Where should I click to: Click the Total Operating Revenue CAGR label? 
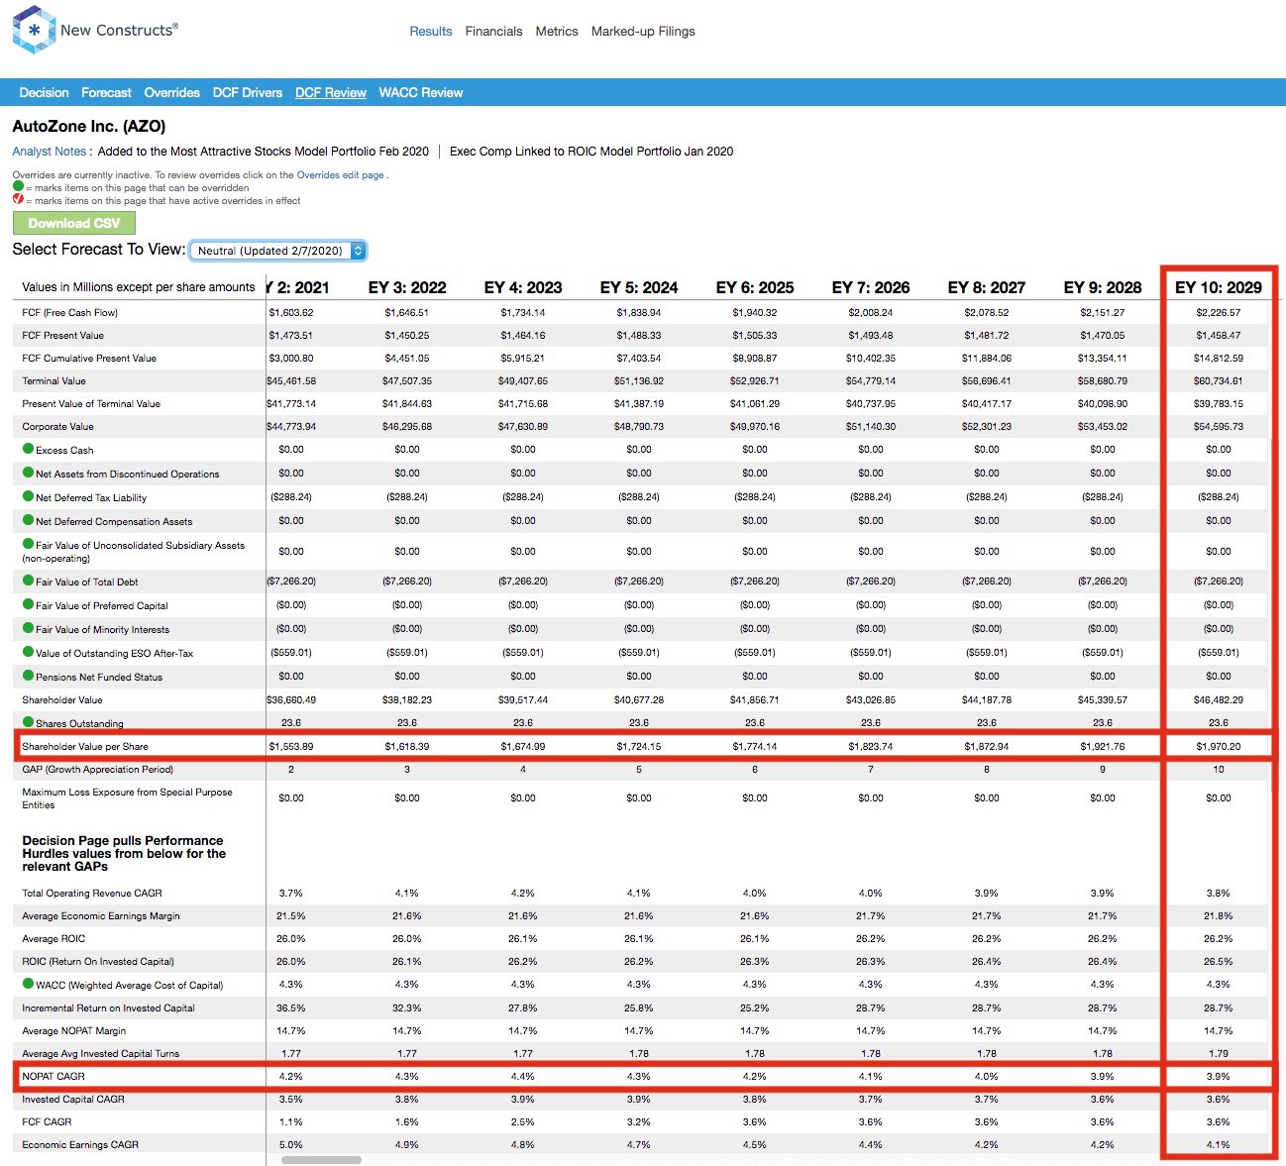(x=92, y=893)
